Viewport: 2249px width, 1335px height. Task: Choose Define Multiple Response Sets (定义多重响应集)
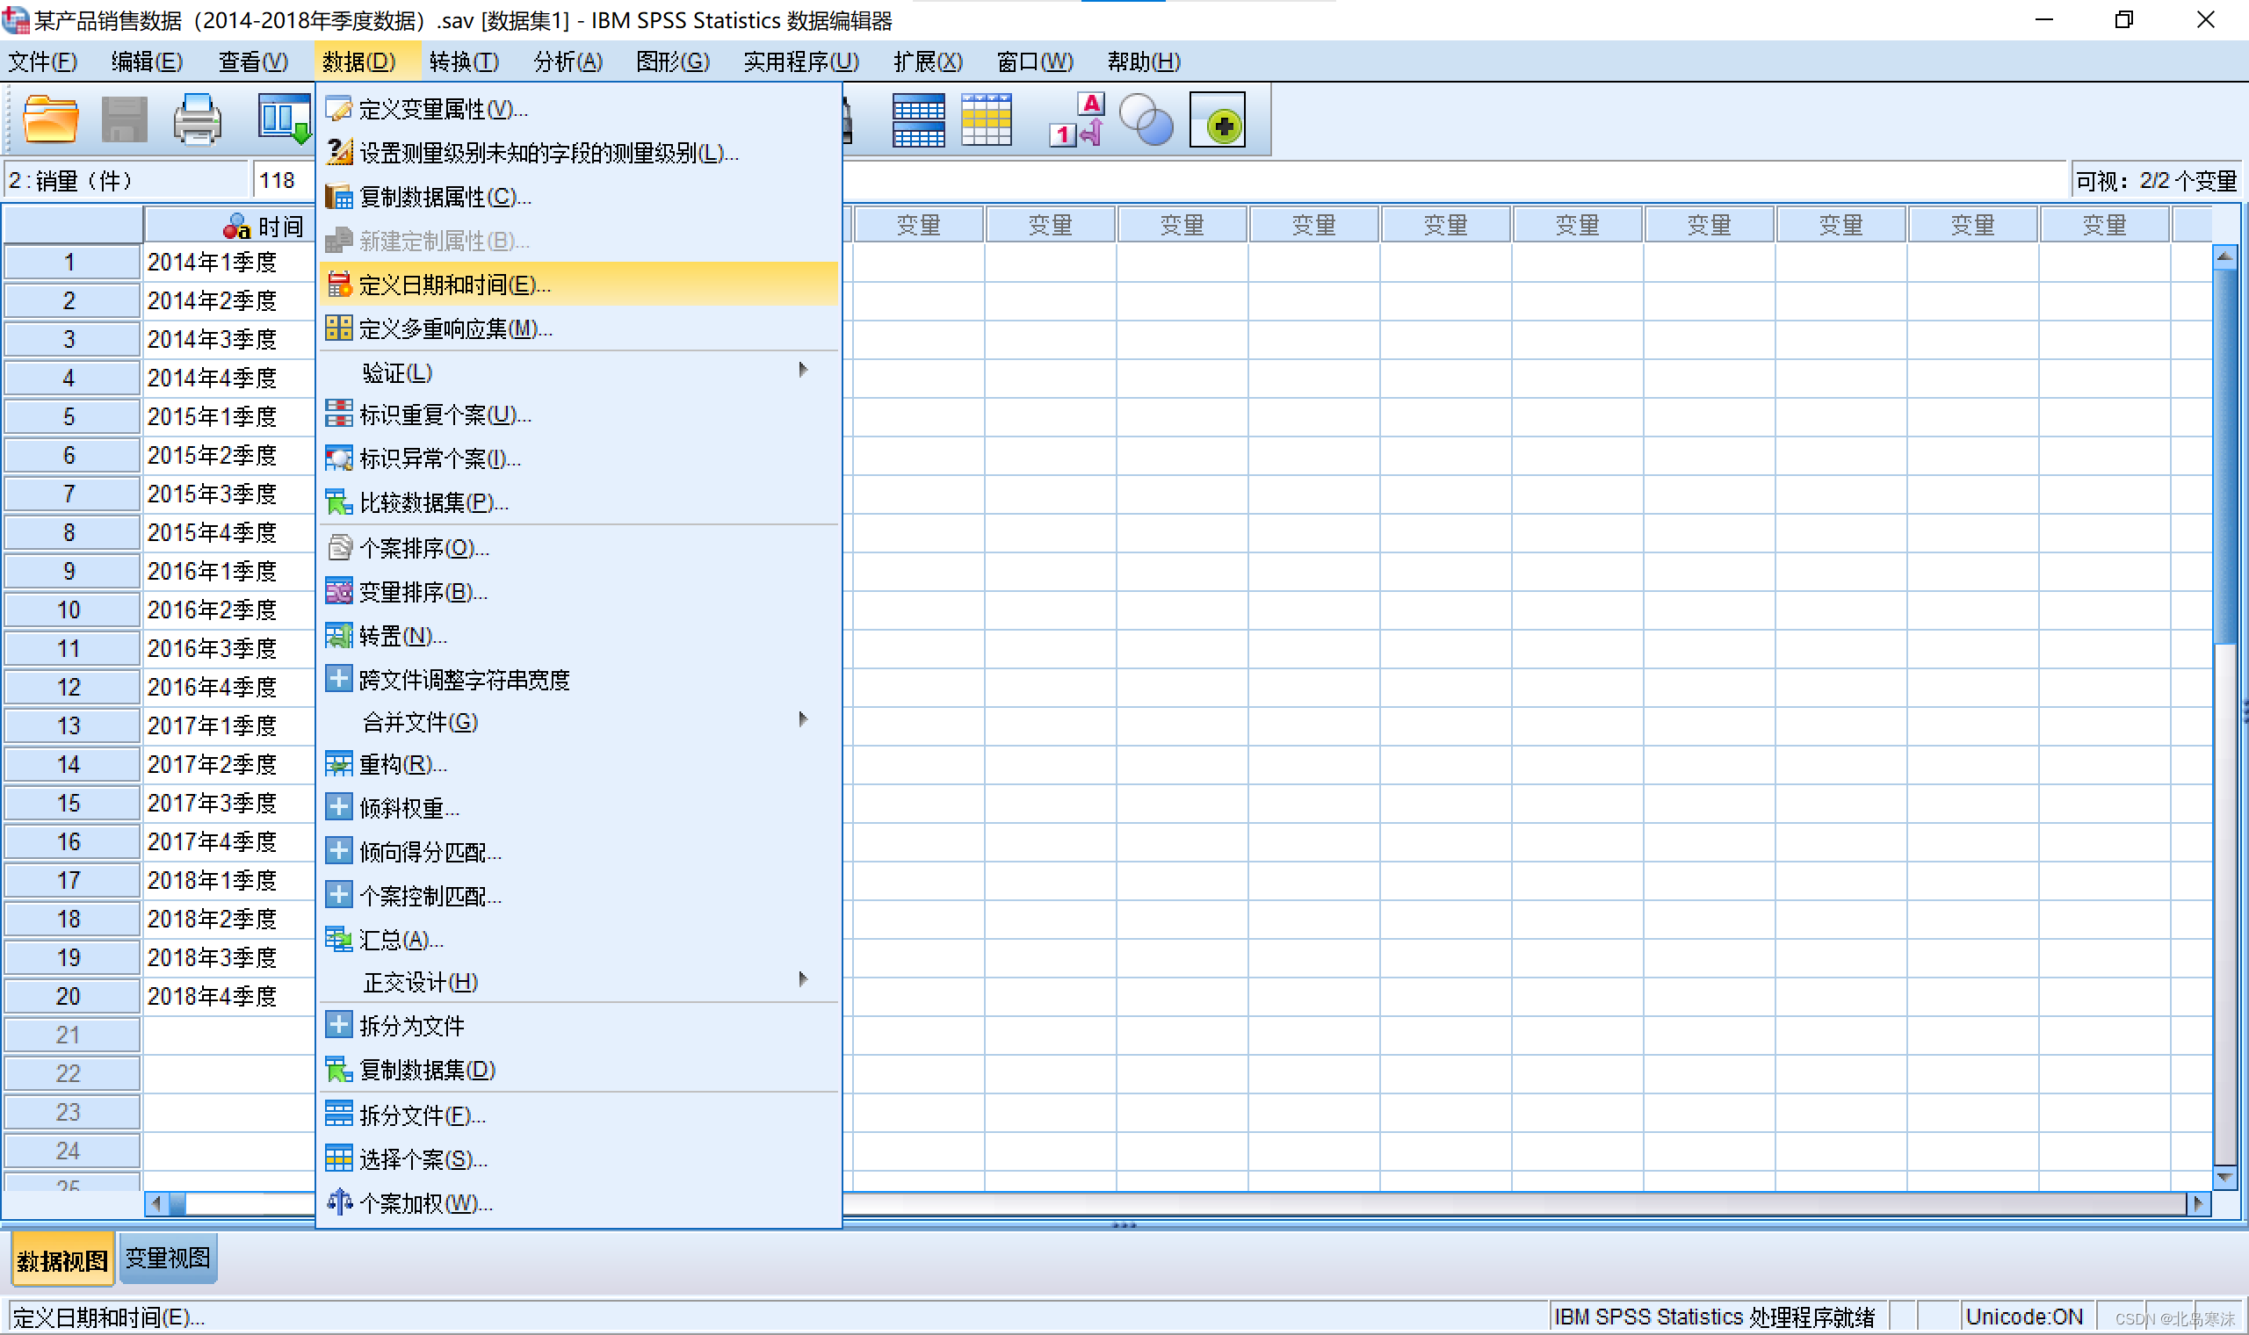pyautogui.click(x=579, y=328)
